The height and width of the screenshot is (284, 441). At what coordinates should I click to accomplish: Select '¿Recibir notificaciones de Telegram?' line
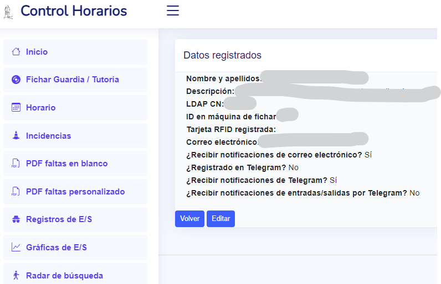click(261, 180)
